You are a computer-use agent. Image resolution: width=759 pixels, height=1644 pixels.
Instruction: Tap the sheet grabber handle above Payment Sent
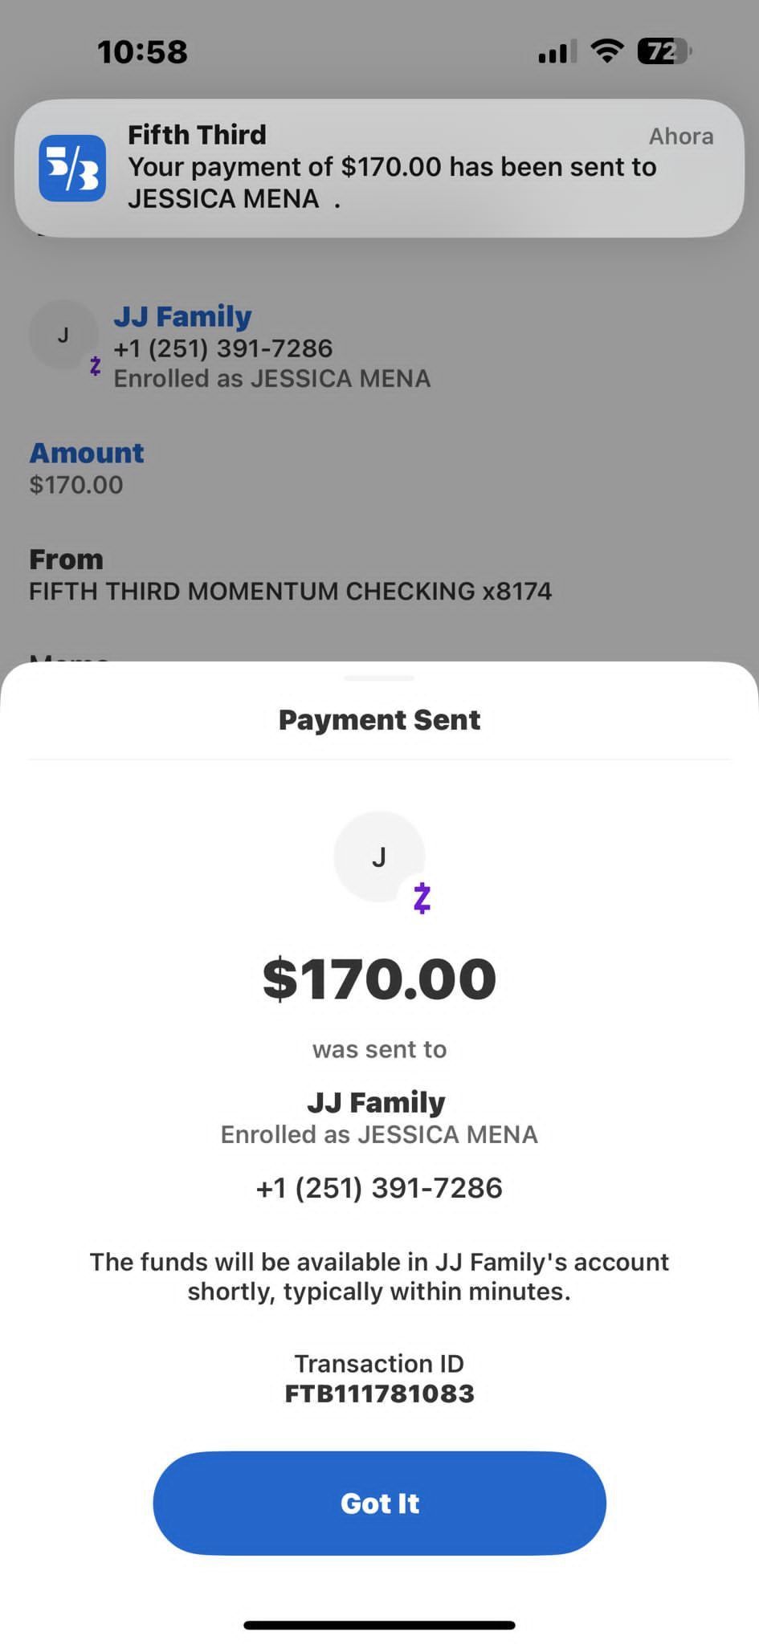379,678
